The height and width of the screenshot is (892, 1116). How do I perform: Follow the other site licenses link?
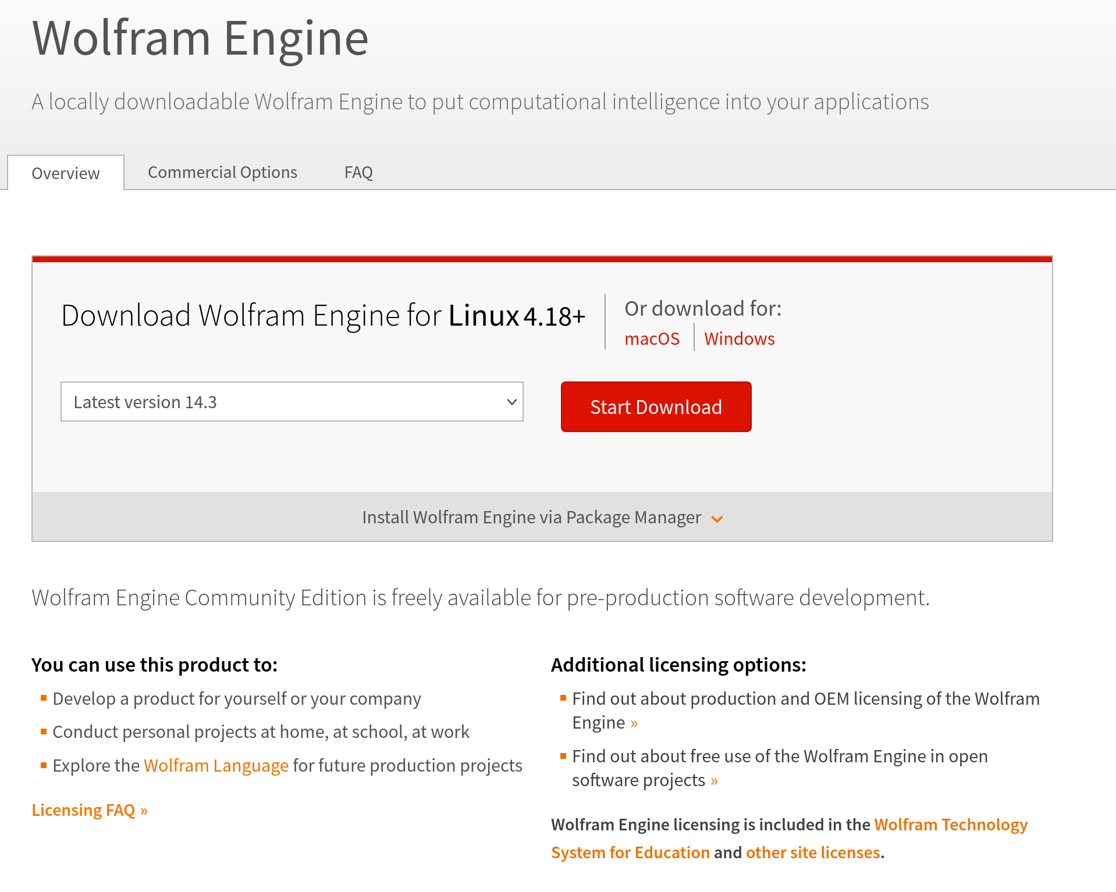813,852
